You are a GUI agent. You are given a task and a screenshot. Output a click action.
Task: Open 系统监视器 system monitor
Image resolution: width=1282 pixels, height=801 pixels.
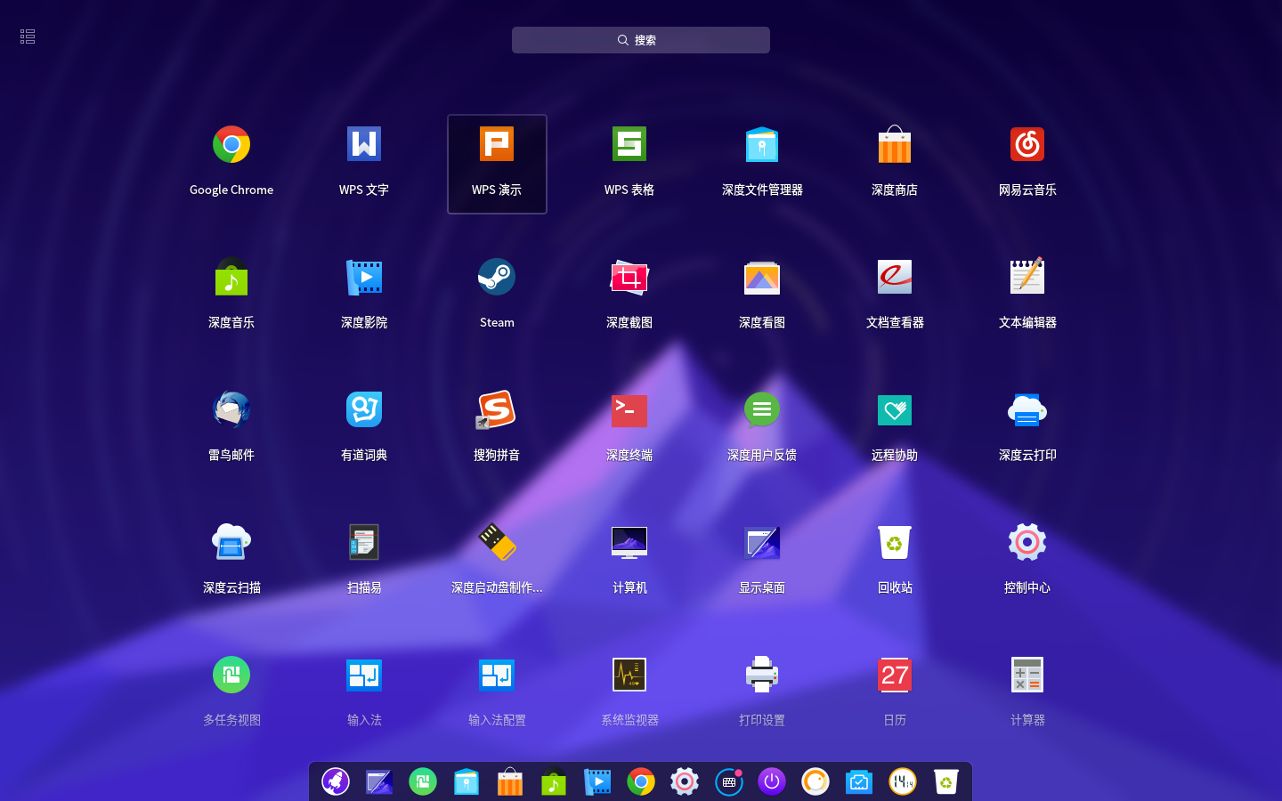629,693
